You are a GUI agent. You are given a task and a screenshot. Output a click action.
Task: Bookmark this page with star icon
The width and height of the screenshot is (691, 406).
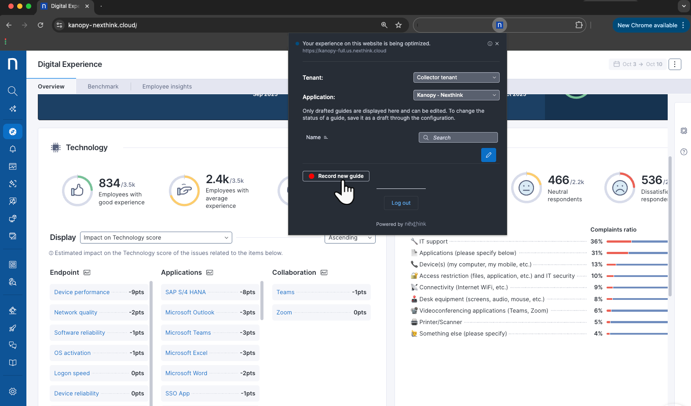(399, 25)
